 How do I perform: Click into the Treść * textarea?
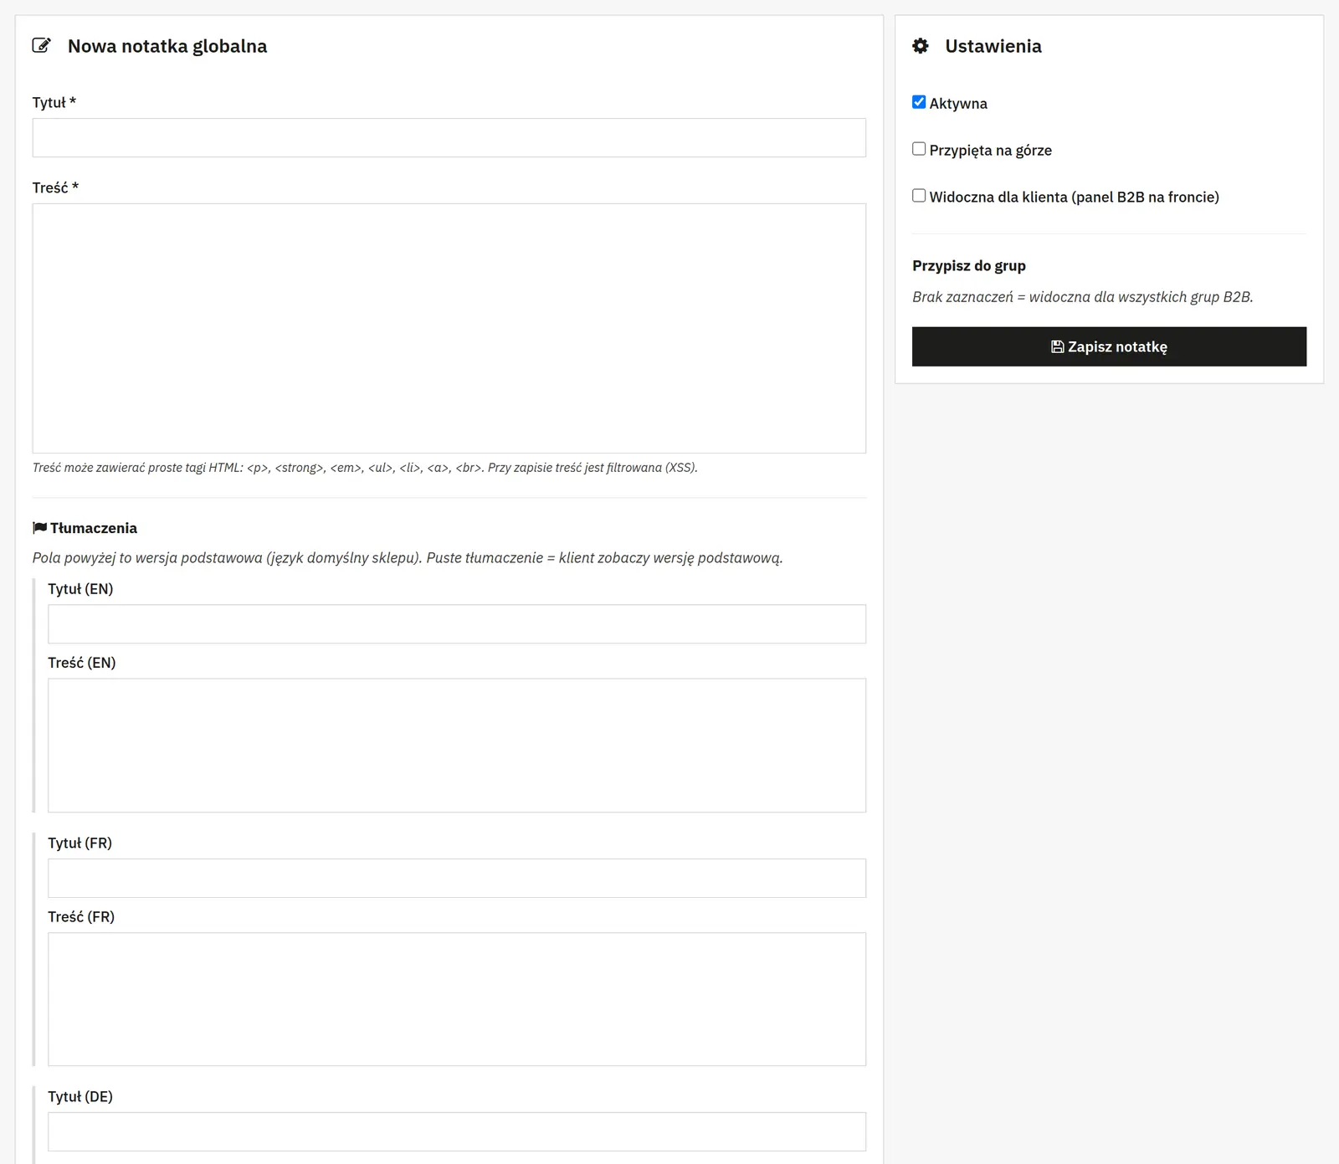(x=449, y=329)
